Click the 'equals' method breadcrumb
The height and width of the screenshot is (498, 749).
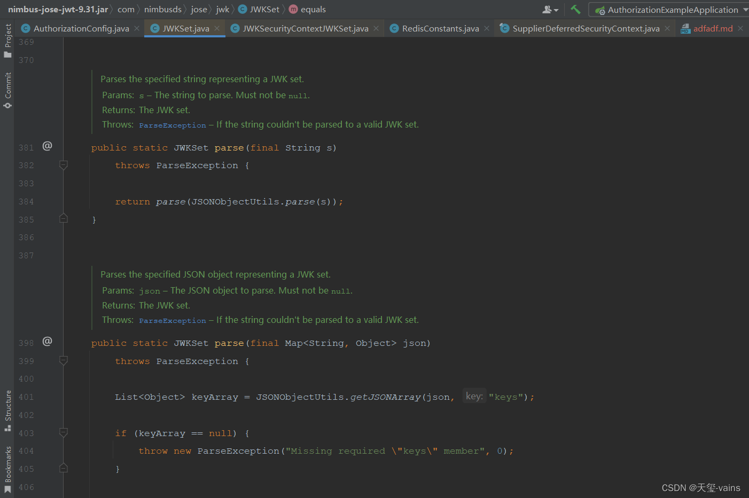308,10
